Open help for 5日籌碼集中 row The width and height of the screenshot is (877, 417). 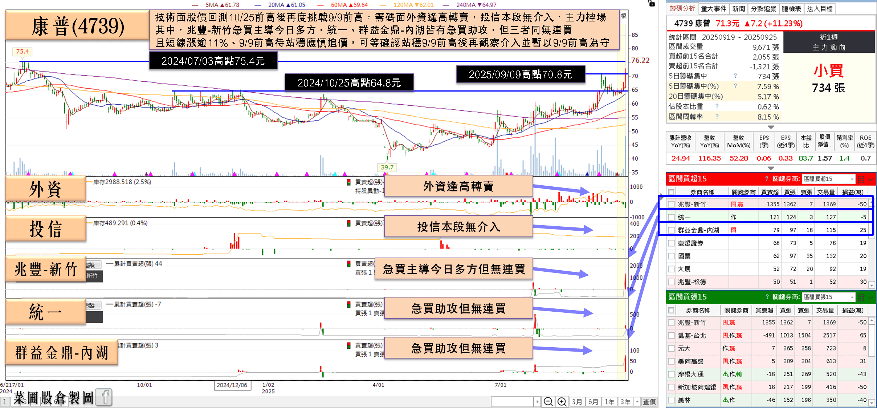tap(735, 76)
